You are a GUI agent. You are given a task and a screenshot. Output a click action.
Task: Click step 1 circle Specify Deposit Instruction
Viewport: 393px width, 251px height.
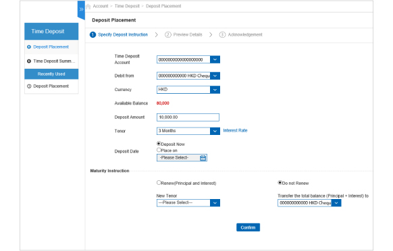coord(93,34)
